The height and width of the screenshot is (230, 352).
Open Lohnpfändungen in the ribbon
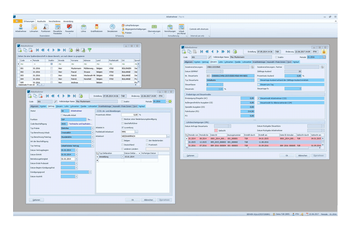(x=130, y=25)
